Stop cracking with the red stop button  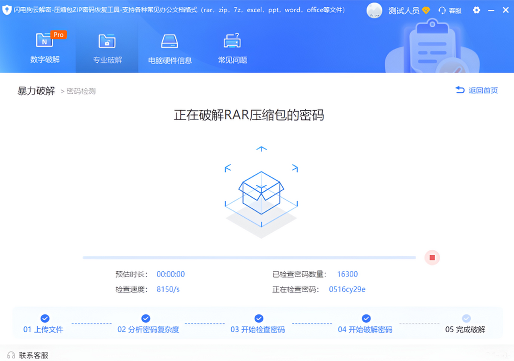click(x=432, y=257)
